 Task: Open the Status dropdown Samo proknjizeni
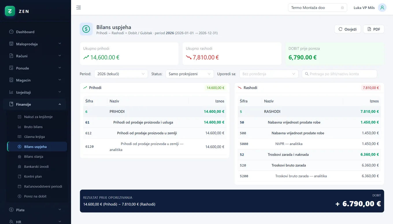pos(190,74)
